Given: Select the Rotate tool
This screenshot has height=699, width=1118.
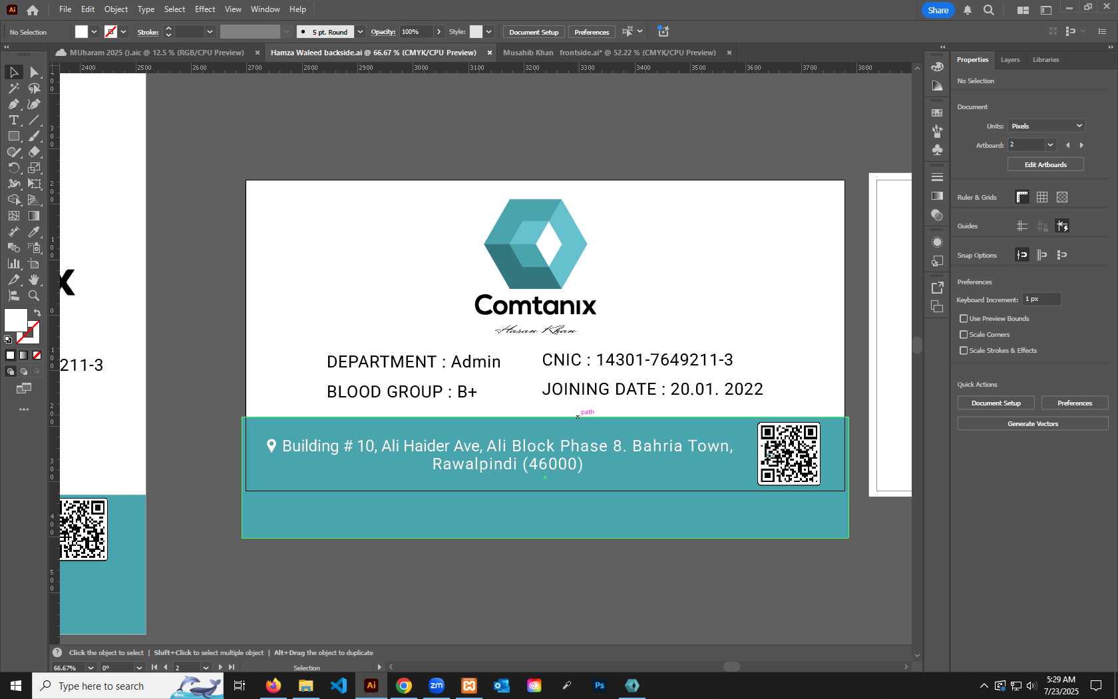Looking at the screenshot, I should [13, 168].
